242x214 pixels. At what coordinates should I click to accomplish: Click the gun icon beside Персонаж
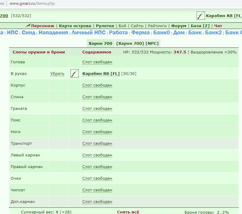[28, 25]
